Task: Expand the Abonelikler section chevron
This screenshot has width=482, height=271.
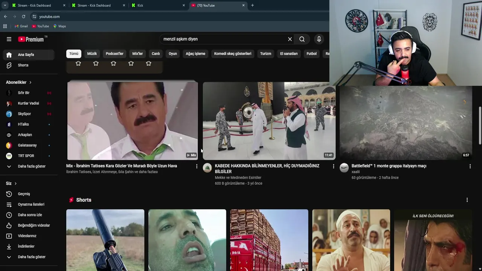Action: coord(31,82)
